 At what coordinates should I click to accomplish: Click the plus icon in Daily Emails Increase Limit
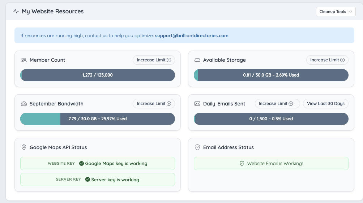(291, 104)
